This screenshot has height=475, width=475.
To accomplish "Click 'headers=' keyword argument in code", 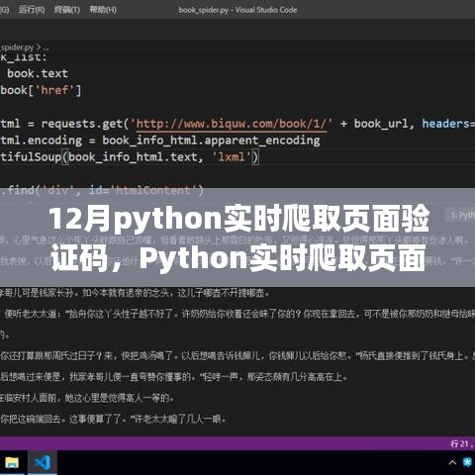I will point(448,124).
